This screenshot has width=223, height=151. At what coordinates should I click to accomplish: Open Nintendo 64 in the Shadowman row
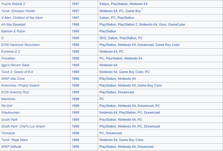(108, 112)
